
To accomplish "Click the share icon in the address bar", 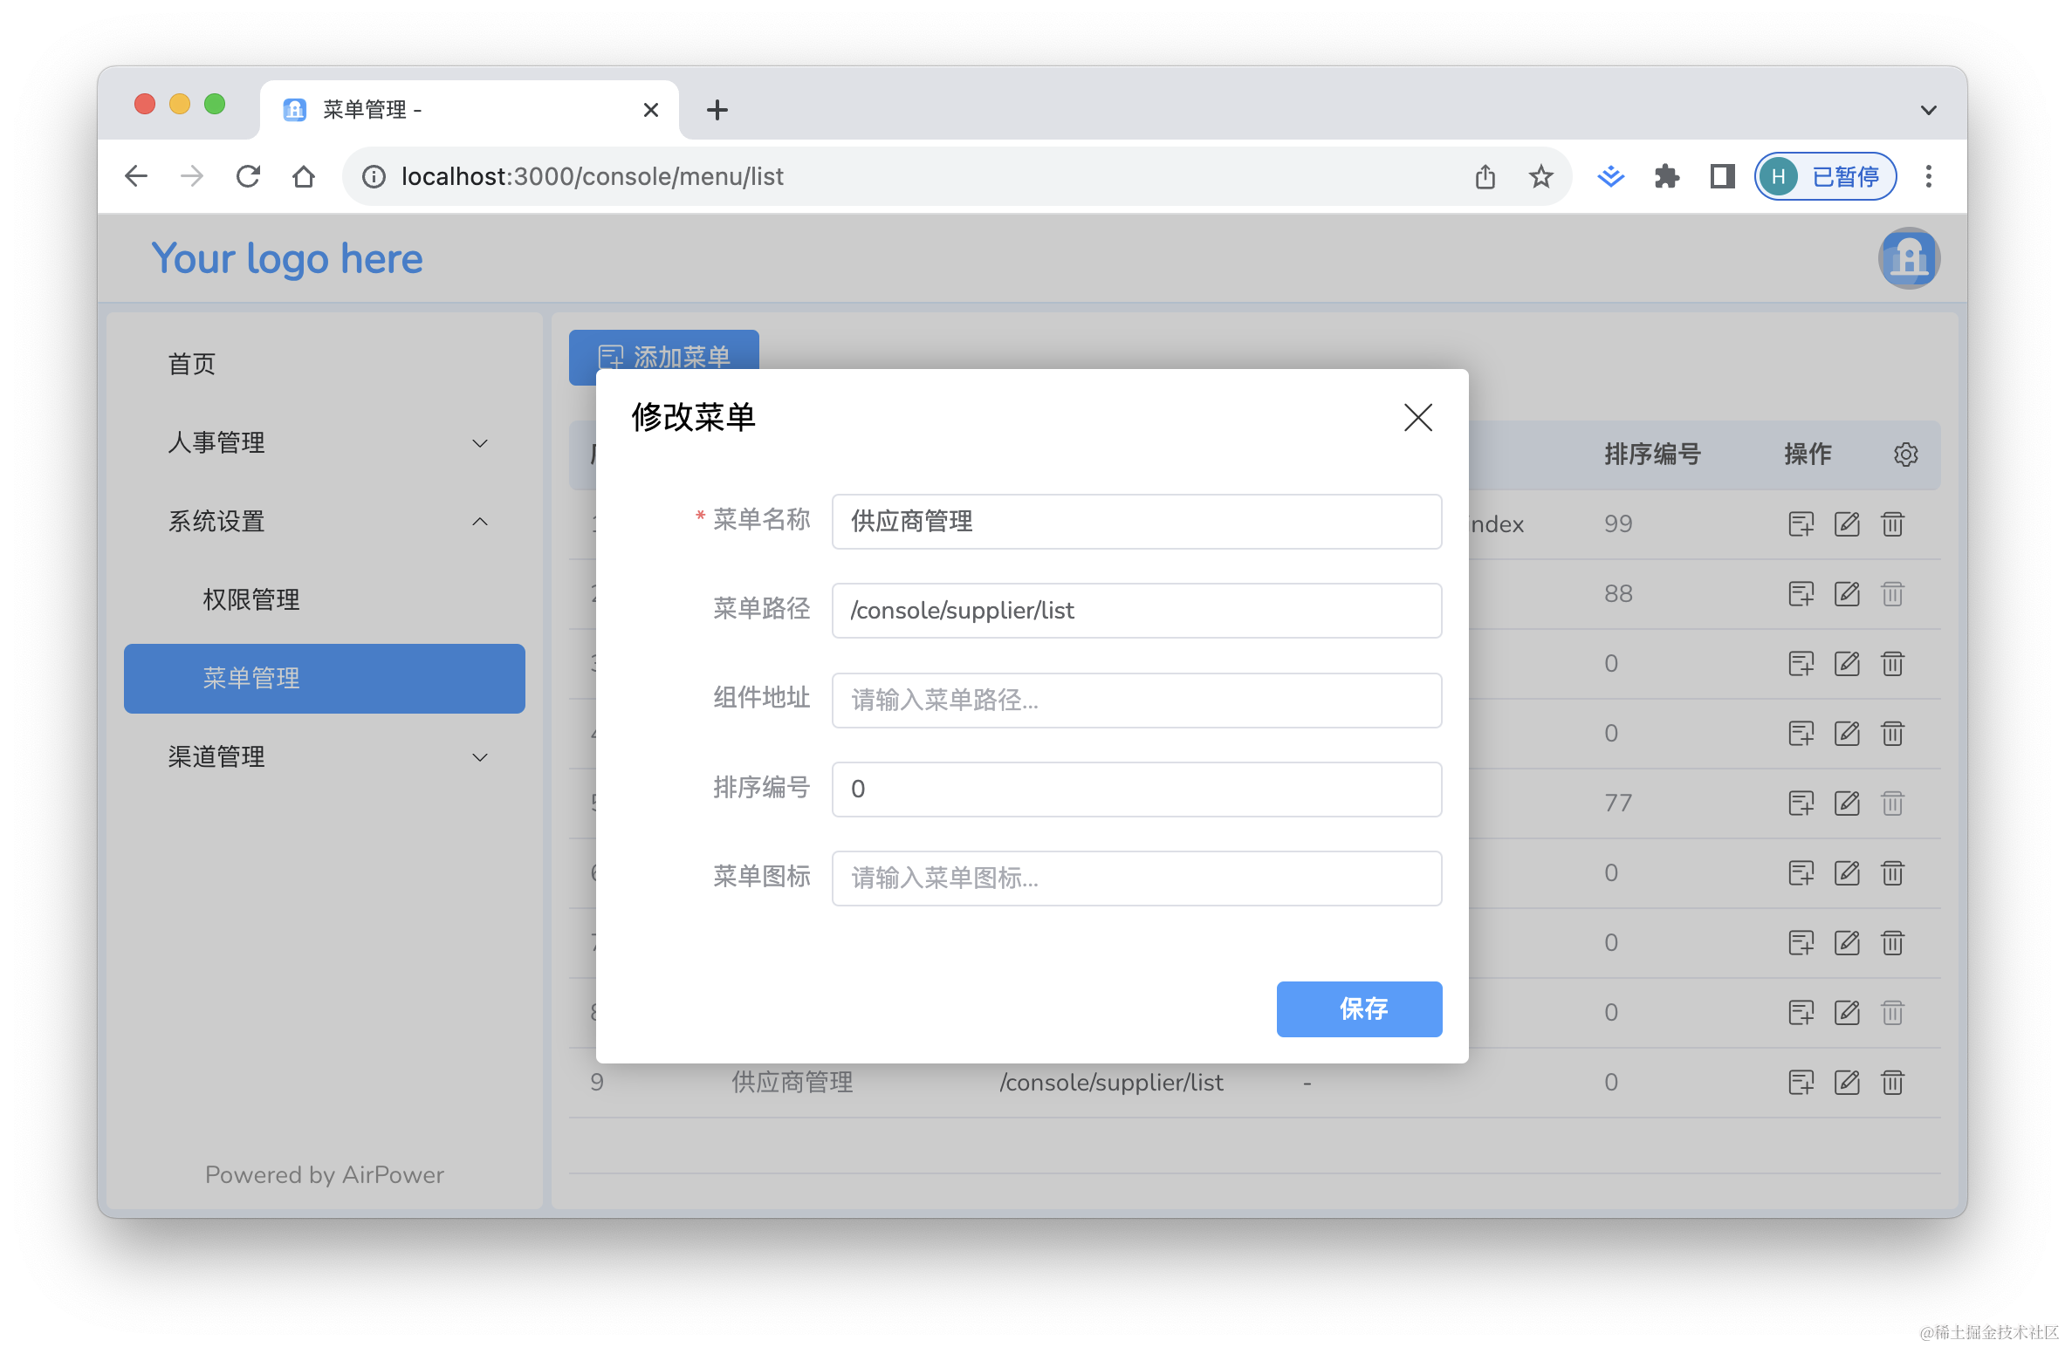I will click(1485, 175).
